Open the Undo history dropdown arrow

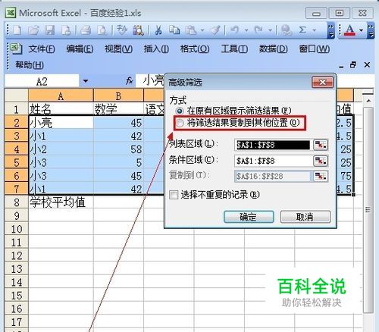point(246,30)
